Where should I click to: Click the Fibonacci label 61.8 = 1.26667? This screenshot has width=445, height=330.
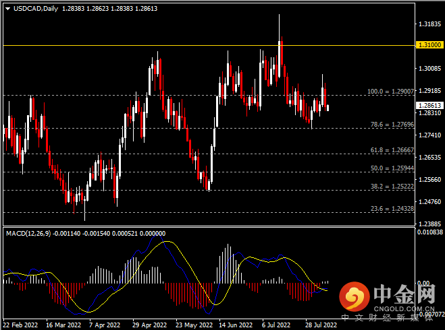click(x=392, y=150)
